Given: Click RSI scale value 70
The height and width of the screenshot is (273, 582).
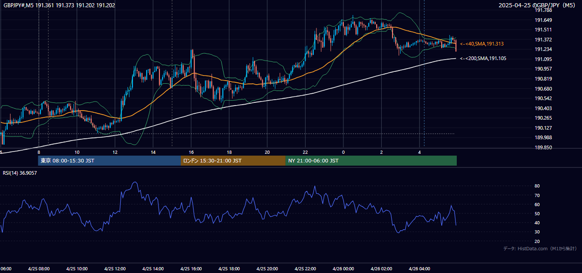Looking at the screenshot, I should tap(537, 195).
